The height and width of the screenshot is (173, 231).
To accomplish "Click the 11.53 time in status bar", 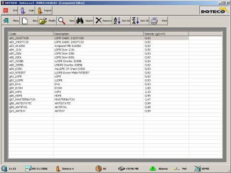I will (x=13, y=169).
